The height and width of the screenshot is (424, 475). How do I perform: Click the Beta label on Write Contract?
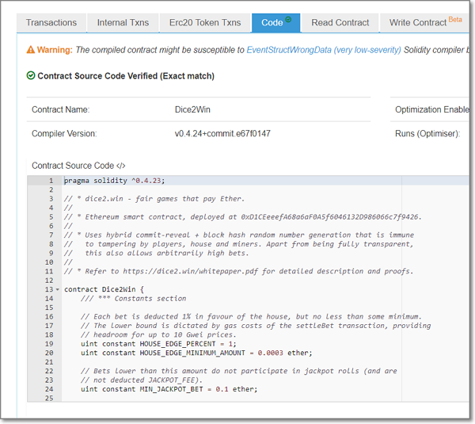click(454, 18)
